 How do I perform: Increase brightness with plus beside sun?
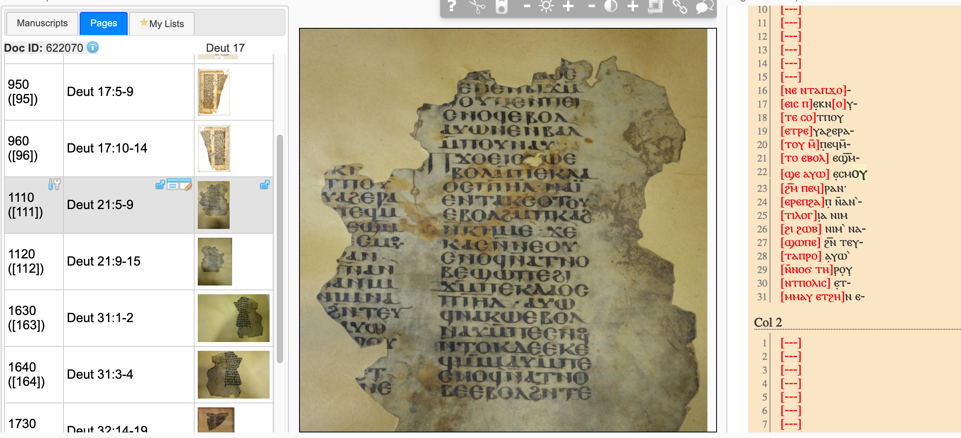tap(568, 6)
